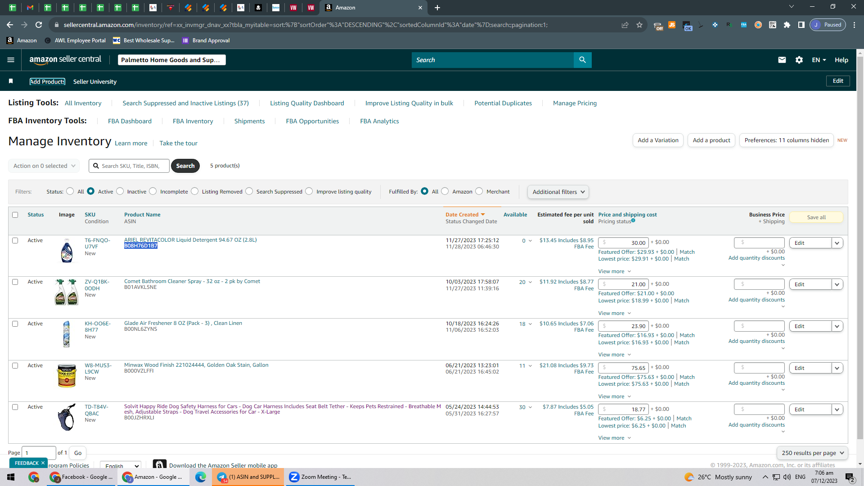Go to FBA Inventory
The height and width of the screenshot is (486, 864).
(x=193, y=121)
